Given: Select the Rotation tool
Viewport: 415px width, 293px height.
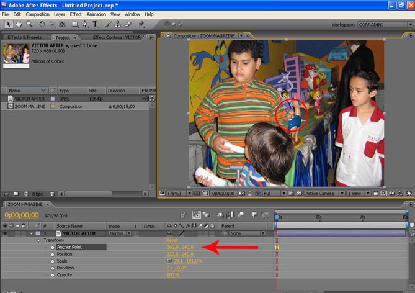Looking at the screenshot, I should 42,24.
